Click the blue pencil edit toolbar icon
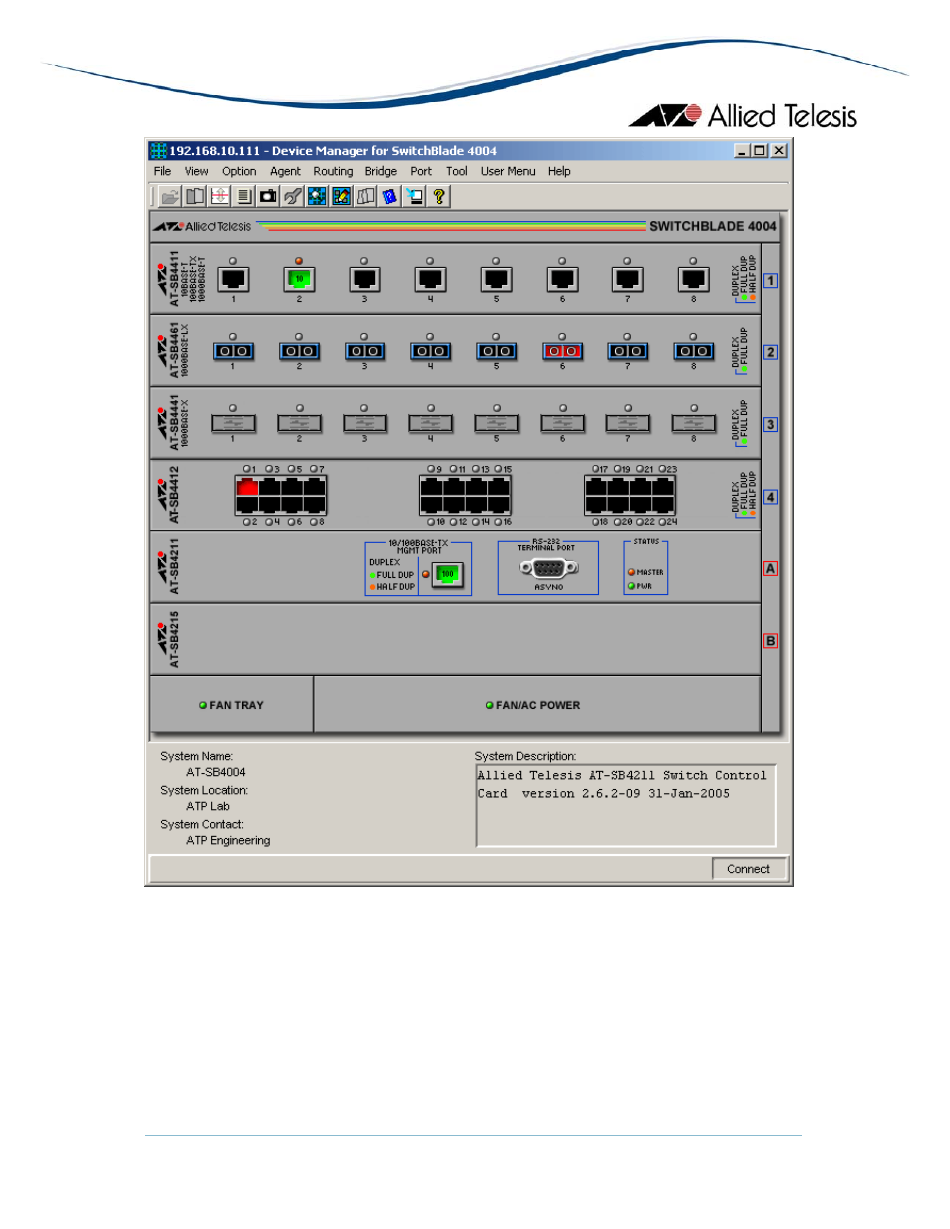950x1229 pixels. (341, 197)
